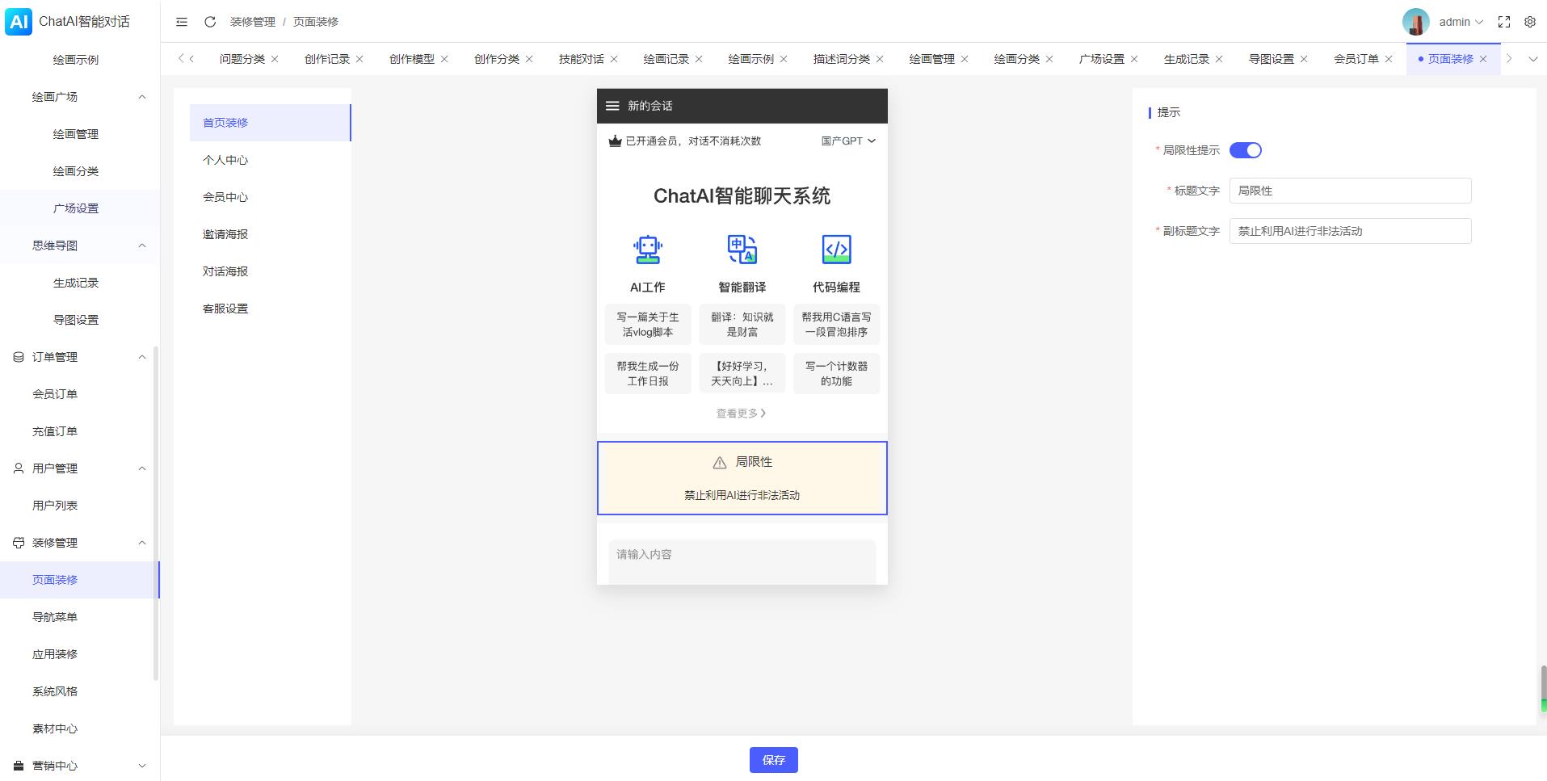Select 会员中心 in decoration list
This screenshot has height=781, width=1547.
270,197
